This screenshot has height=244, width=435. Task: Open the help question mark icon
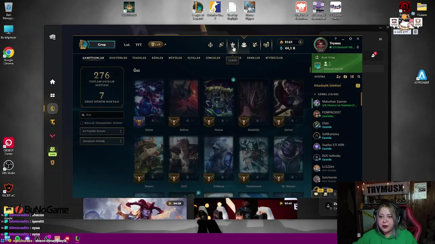[335, 39]
